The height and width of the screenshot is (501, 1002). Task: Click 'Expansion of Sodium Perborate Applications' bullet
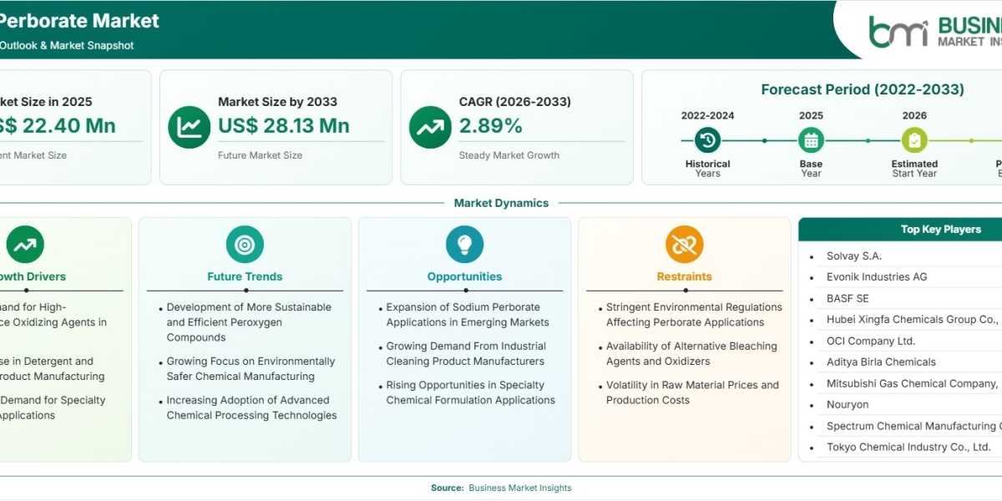click(468, 315)
